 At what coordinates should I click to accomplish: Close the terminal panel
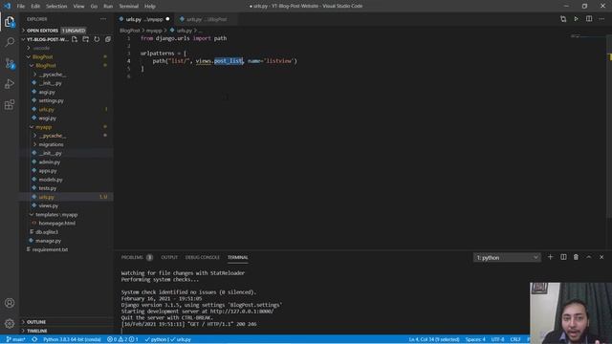[x=601, y=257]
